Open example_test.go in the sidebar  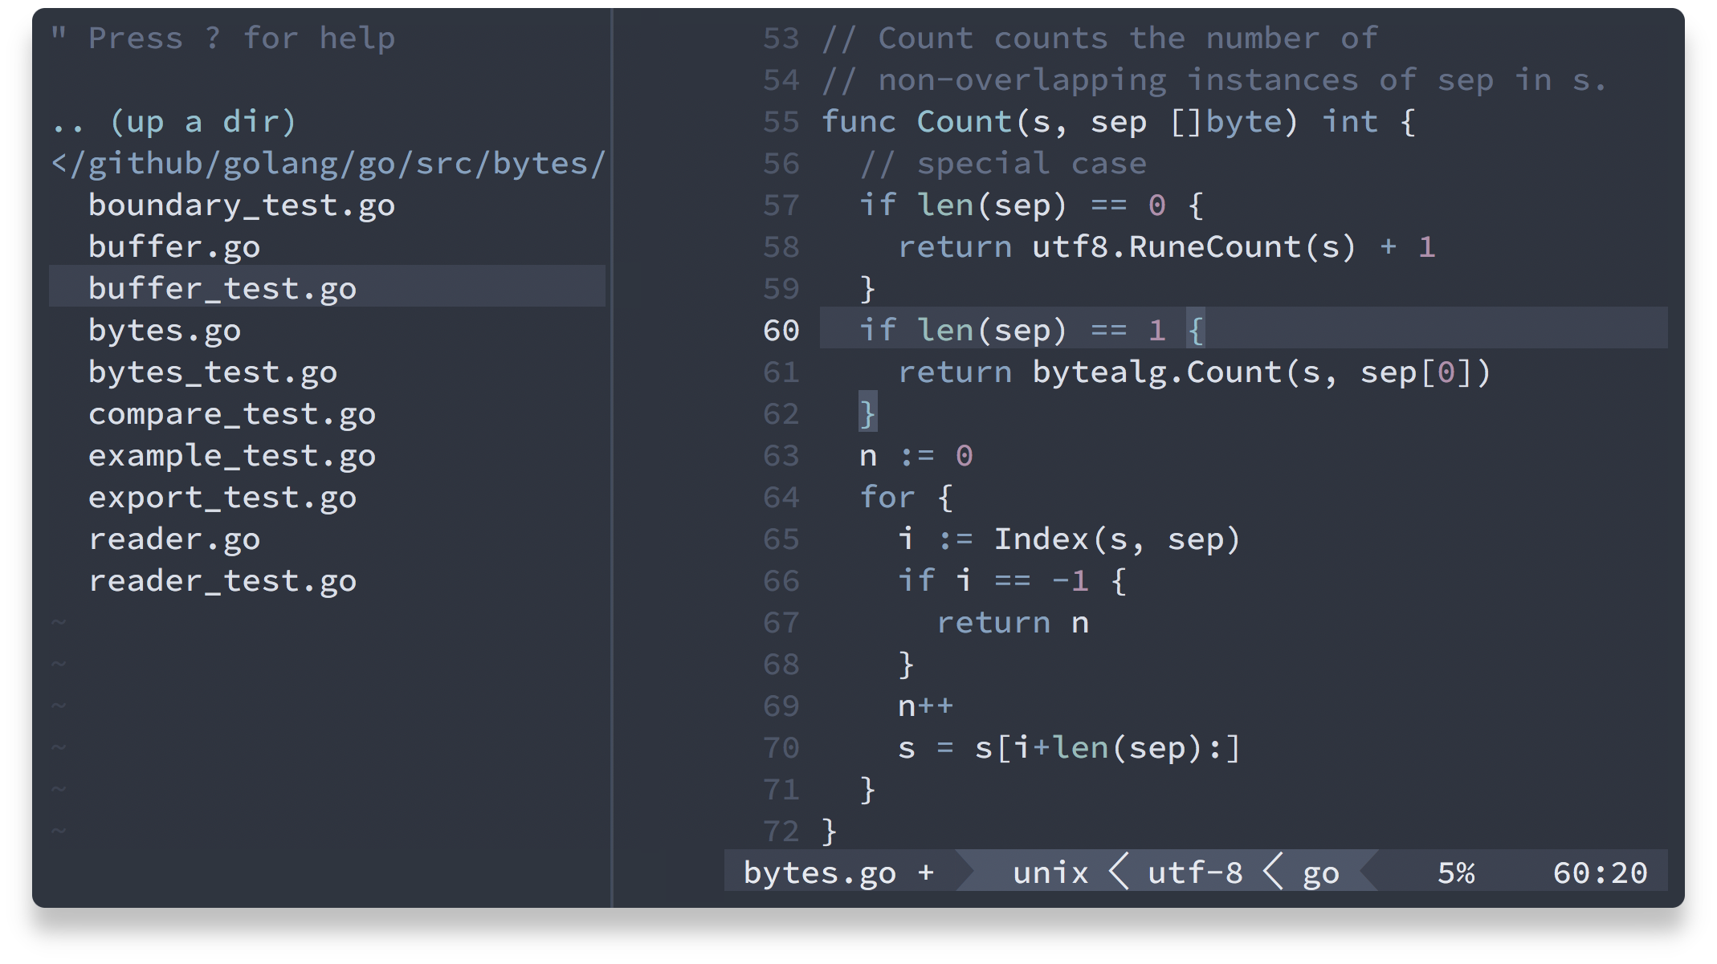coord(231,456)
